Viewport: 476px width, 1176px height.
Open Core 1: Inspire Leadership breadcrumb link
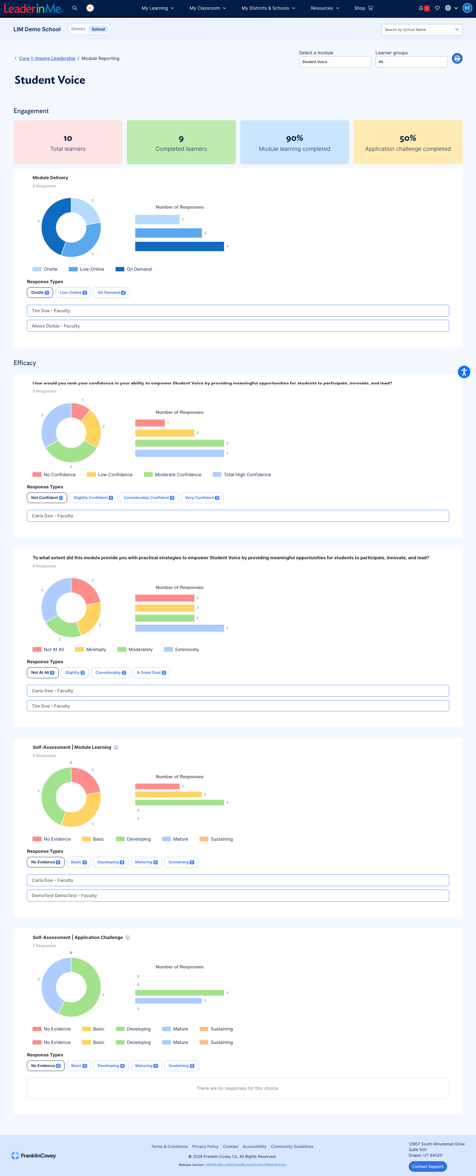tap(47, 58)
